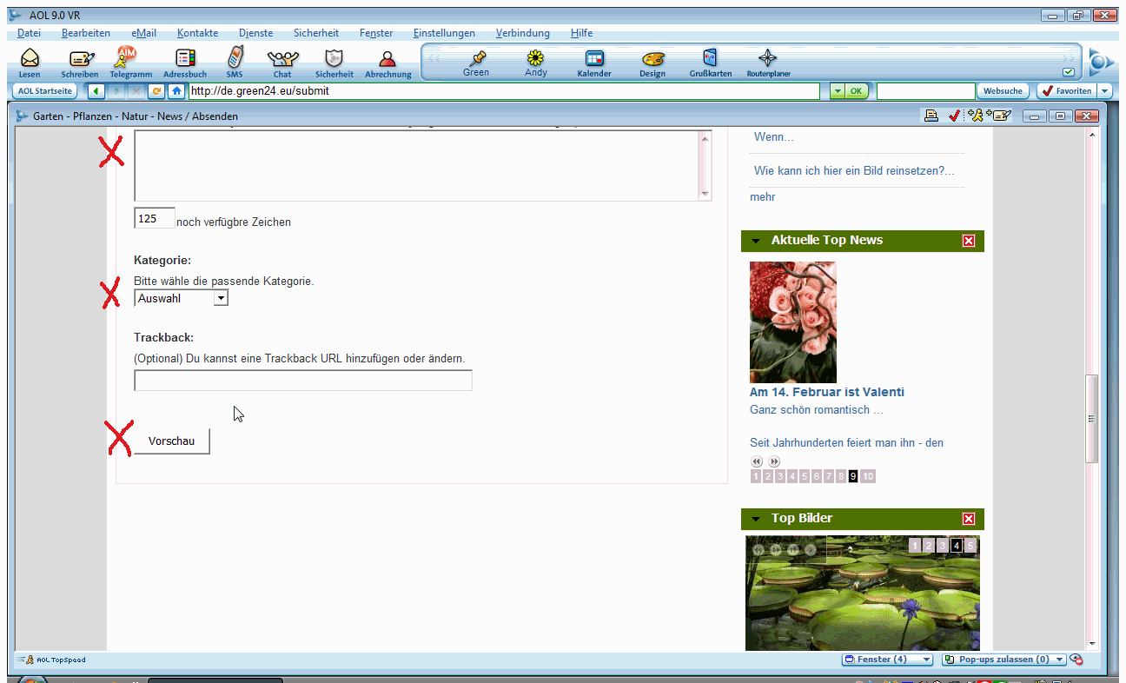
Task: Open the Grußkarten icon
Action: [x=710, y=59]
